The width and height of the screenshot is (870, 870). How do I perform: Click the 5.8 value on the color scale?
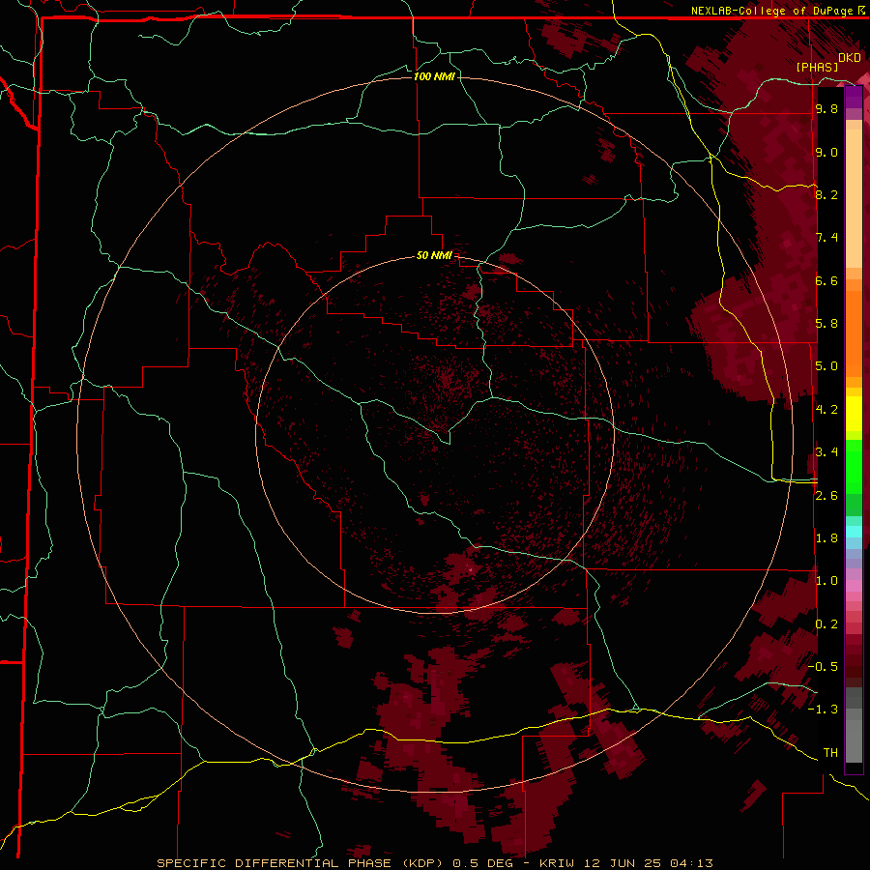826,324
